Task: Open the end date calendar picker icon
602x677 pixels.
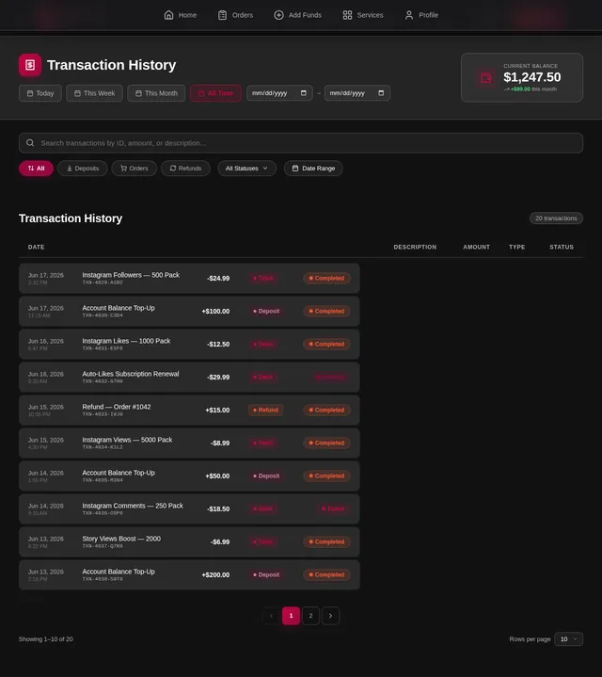Action: pos(381,93)
